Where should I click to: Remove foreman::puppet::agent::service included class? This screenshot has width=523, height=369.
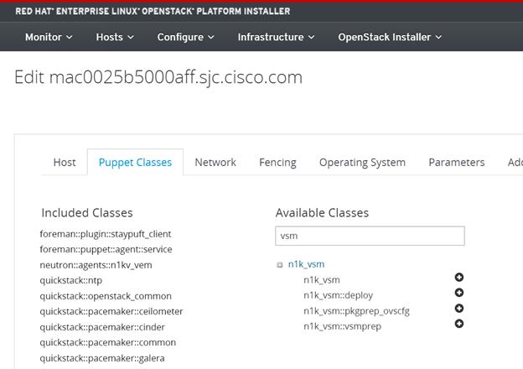(x=106, y=249)
